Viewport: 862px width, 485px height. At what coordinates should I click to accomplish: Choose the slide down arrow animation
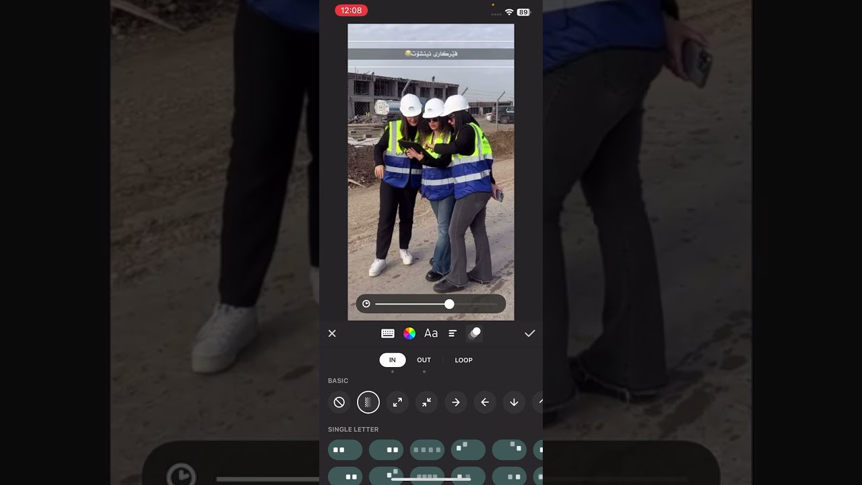tap(514, 402)
